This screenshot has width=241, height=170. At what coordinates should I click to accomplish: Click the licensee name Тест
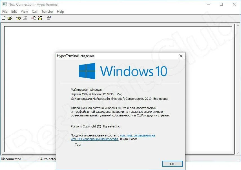click(78, 145)
